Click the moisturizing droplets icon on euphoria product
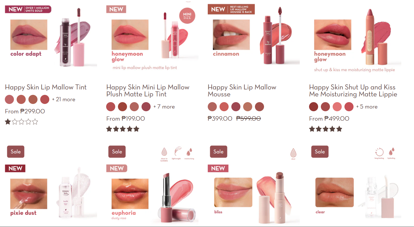This screenshot has height=227, width=414. [189, 152]
